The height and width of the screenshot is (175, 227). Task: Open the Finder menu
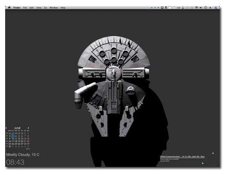coord(17,8)
